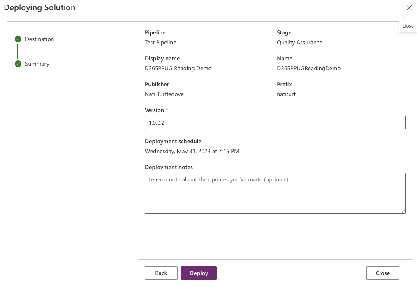Screen dimensions: 417x287
Task: Click the 'Publisher' field label
Action: click(x=157, y=84)
